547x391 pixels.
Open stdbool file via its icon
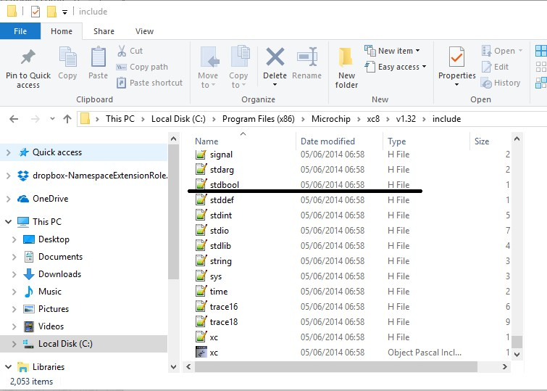[x=201, y=184]
